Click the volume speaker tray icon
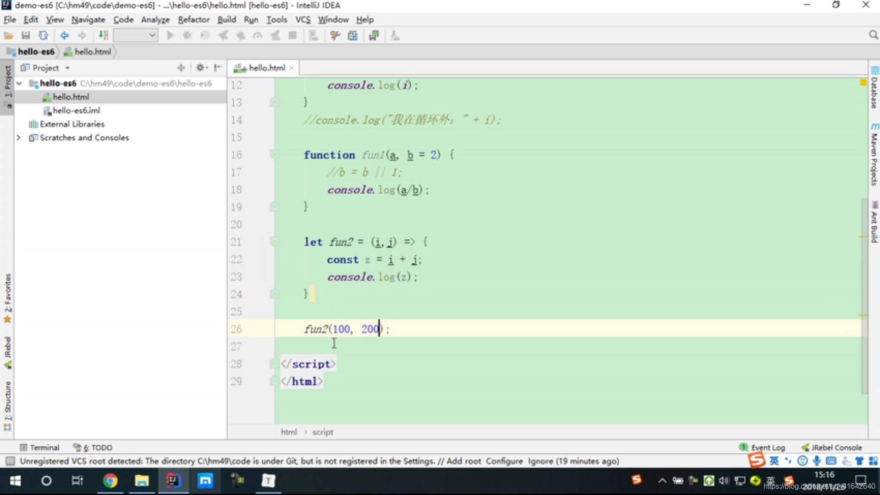This screenshot has width=880, height=495. (724, 481)
